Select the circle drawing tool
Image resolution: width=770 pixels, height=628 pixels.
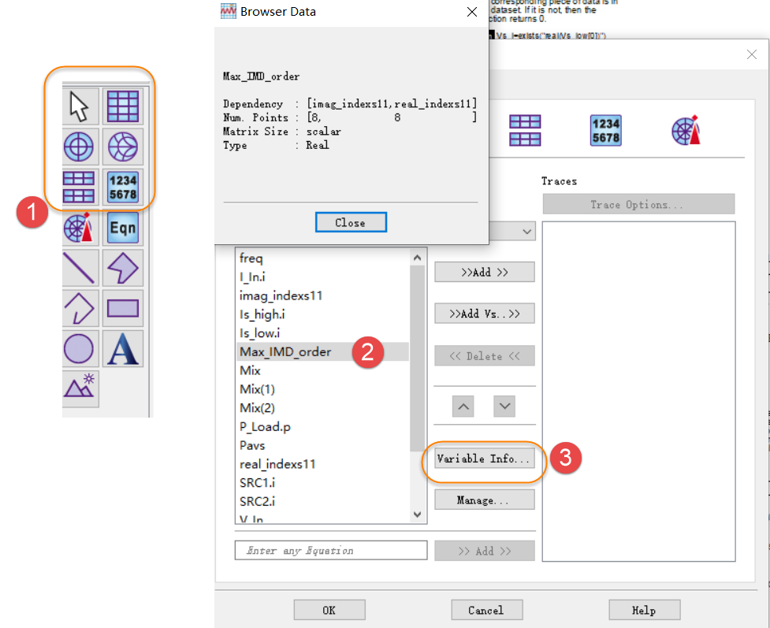[x=79, y=348]
